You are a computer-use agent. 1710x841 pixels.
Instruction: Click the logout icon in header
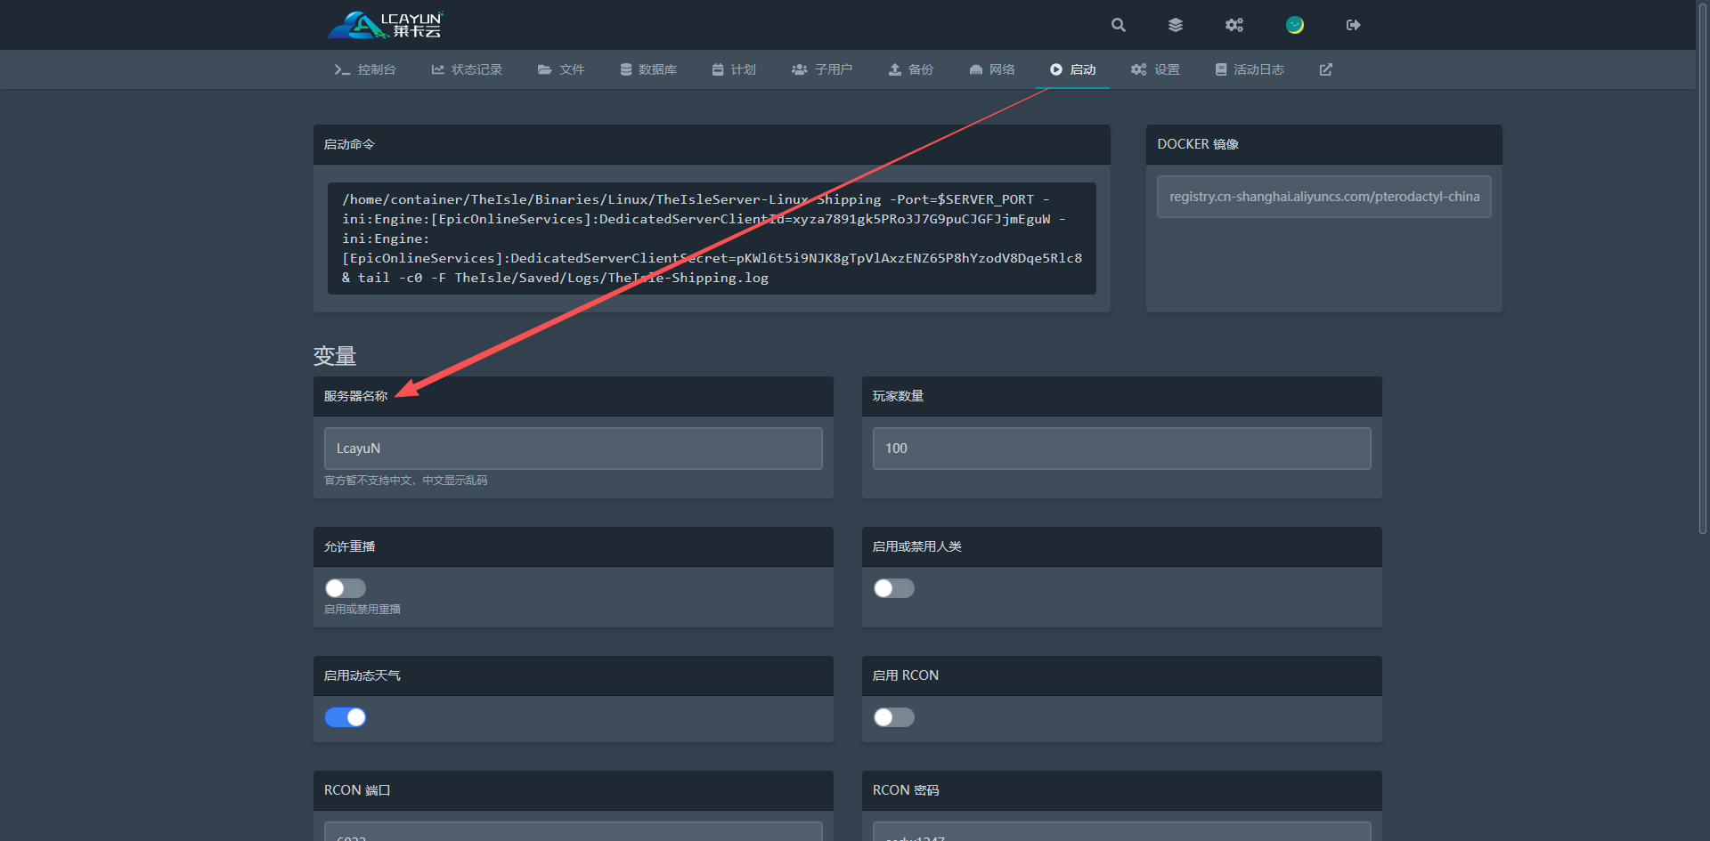(x=1353, y=25)
